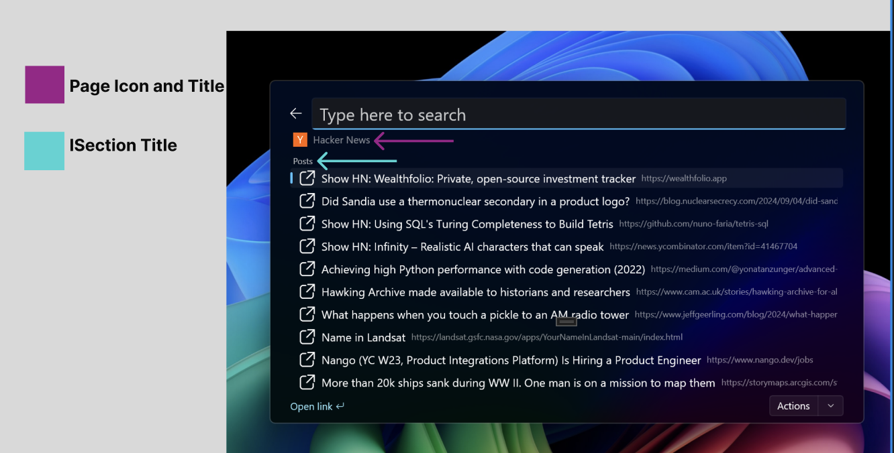Click the orange Hacker News Y icon
Viewport: 894px width, 453px height.
click(300, 140)
